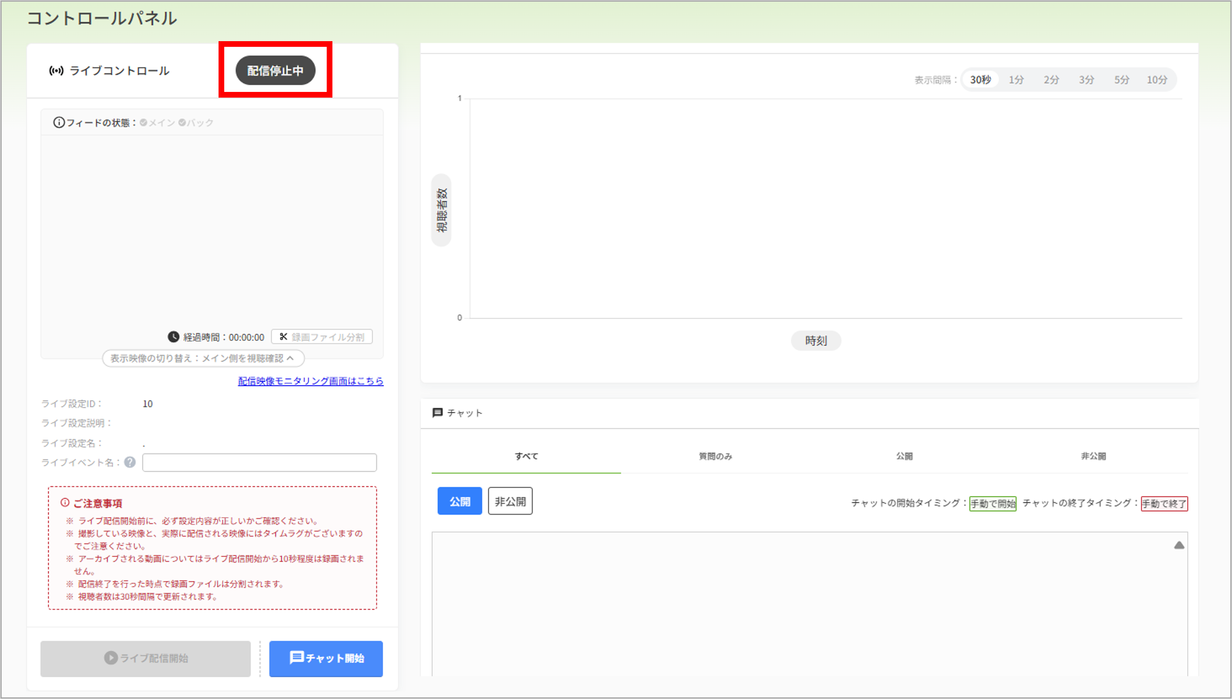Click the 録画ファイル分割 button
1232x699 pixels.
click(322, 337)
